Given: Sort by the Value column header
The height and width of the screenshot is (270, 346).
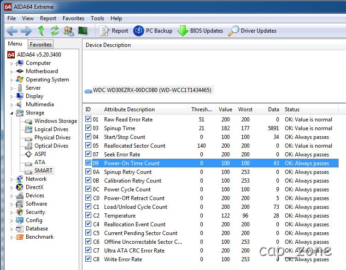Looking at the screenshot, I should pyautogui.click(x=225, y=109).
